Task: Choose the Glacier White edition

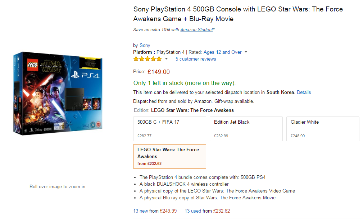Action: [x=323, y=129]
